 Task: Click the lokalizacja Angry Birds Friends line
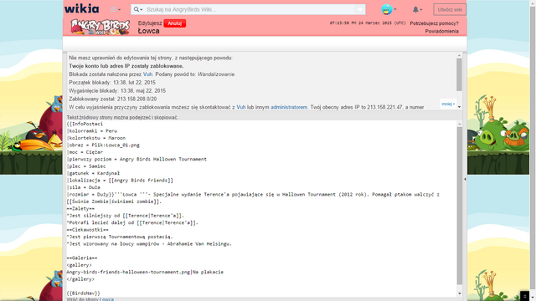pyautogui.click(x=120, y=181)
